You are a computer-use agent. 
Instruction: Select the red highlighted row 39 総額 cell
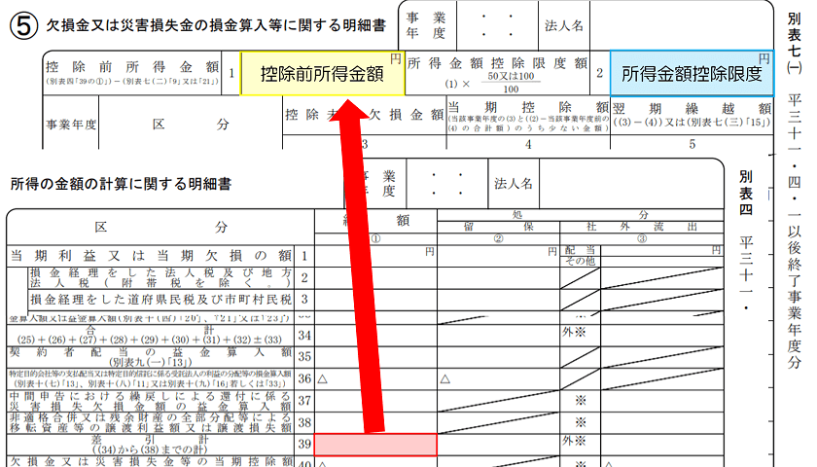[375, 445]
